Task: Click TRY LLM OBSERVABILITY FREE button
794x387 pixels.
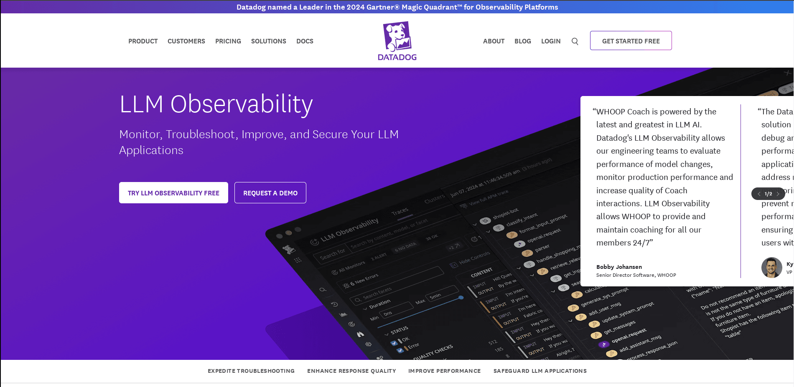Action: click(173, 193)
